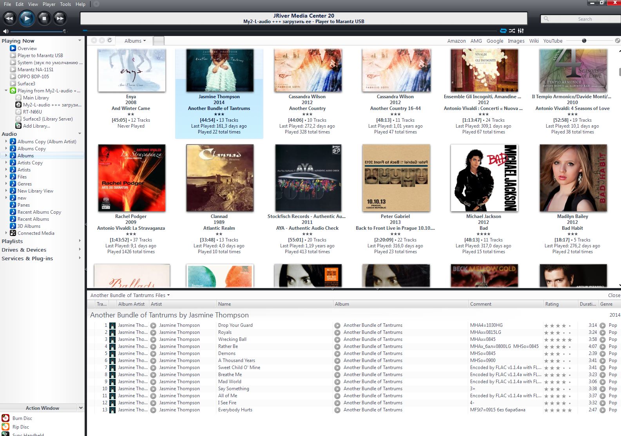Viewport: 621px width, 436px height.
Task: Close the album files panel
Action: pos(614,295)
